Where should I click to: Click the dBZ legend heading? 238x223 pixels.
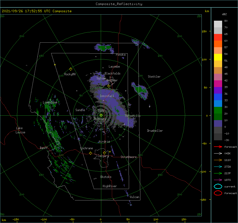point(224,14)
